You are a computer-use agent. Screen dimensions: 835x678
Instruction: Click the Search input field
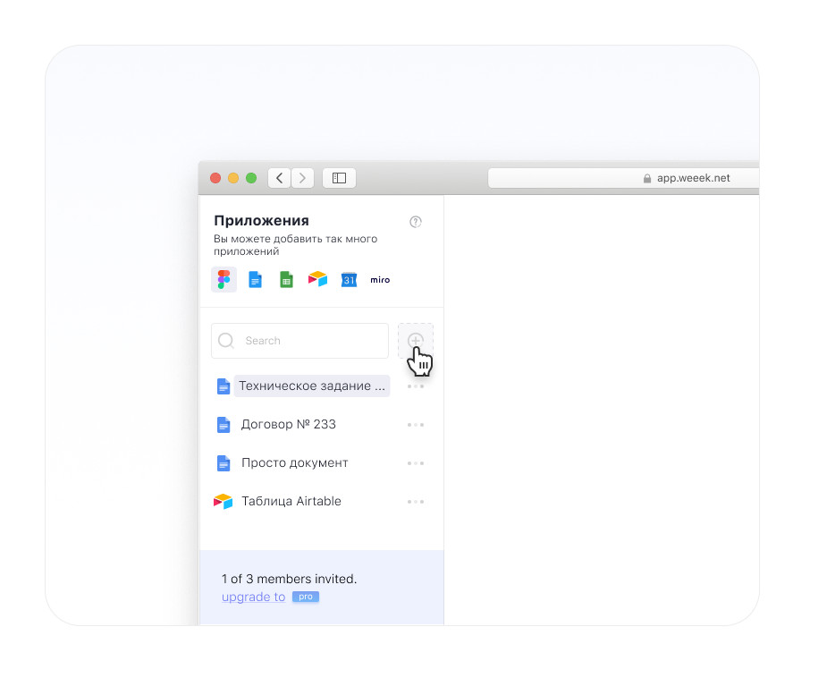pyautogui.click(x=299, y=341)
